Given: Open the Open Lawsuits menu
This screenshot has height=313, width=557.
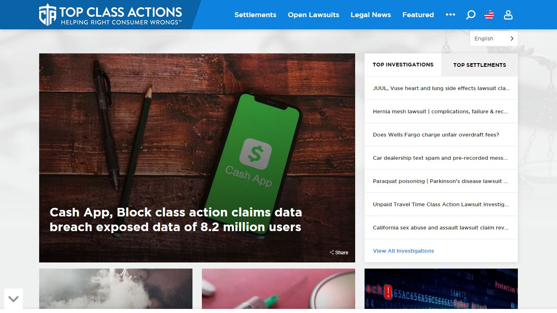Looking at the screenshot, I should pos(314,15).
